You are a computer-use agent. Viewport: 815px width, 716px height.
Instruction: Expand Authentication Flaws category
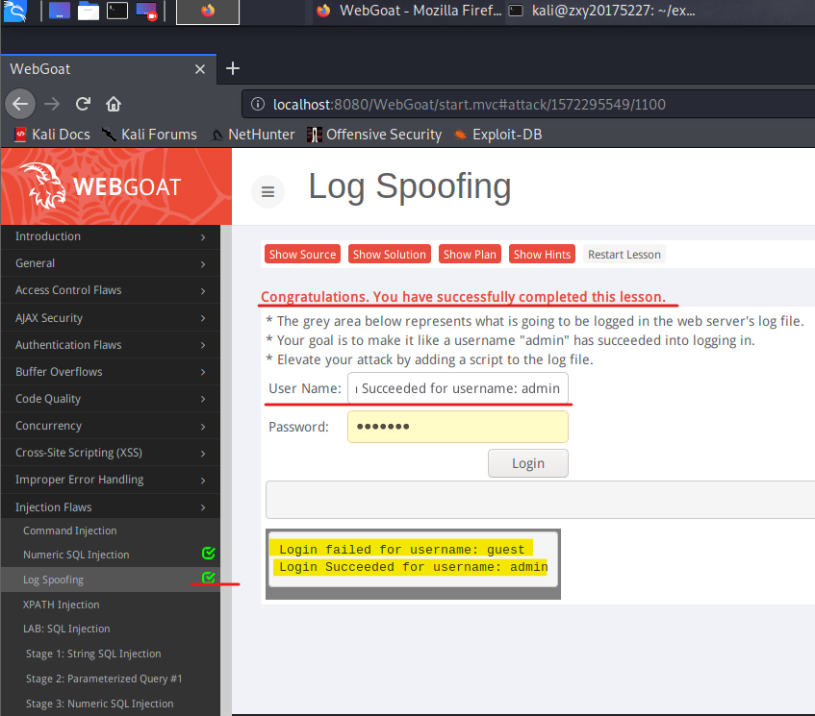[x=111, y=345]
